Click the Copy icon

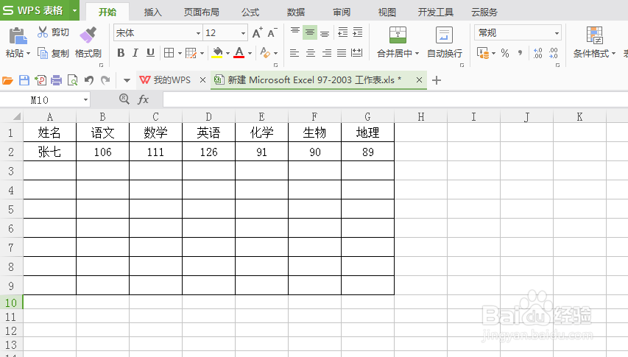43,53
